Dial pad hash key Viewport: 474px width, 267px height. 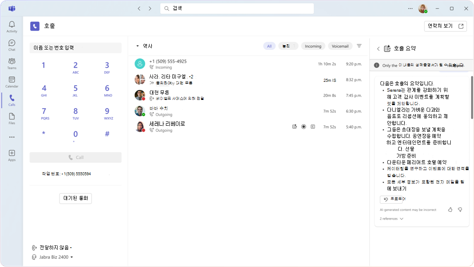107,134
